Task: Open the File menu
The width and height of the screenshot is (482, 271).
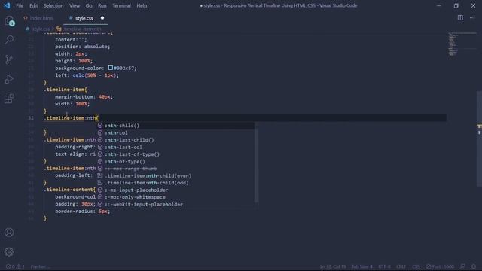Action: (x=20, y=5)
